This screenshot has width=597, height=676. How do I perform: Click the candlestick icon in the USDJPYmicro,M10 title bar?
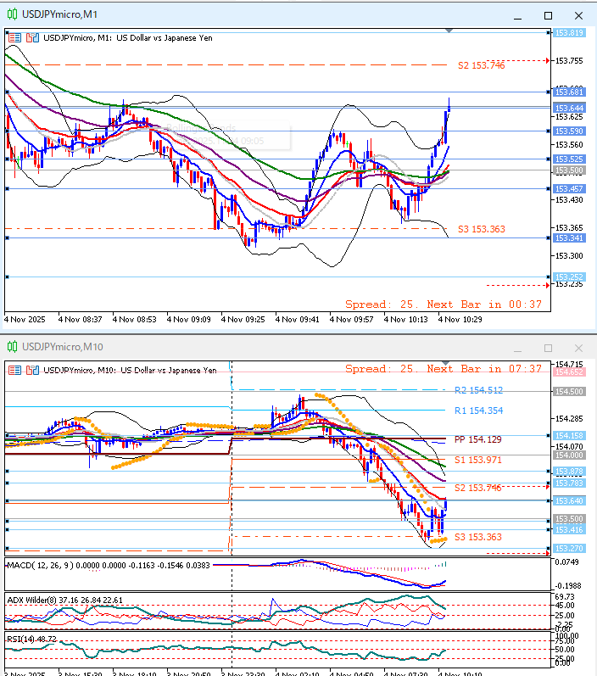(x=12, y=347)
